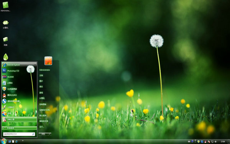Select the green leaf desktop icon
Image resolution: width=230 pixels, height=144 pixels.
[6, 57]
